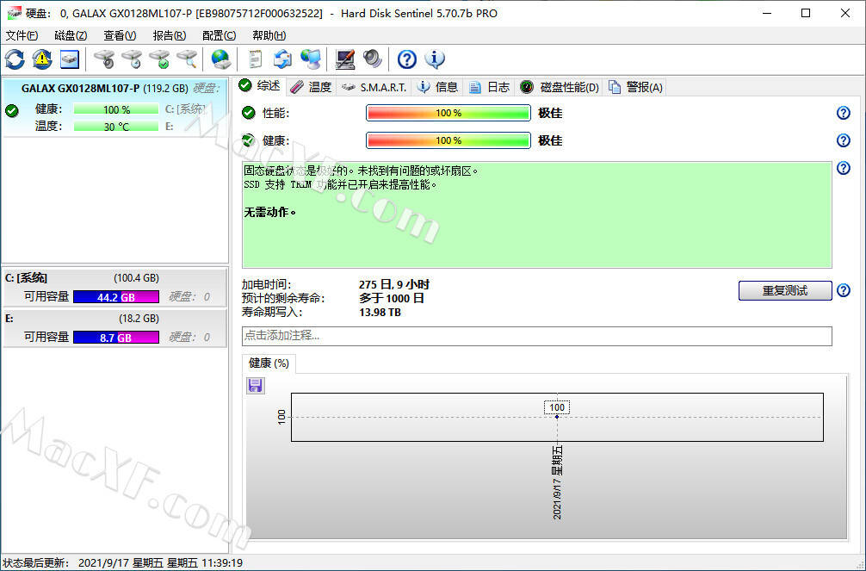Open the 配置(C) menu
The image size is (866, 571).
pyautogui.click(x=219, y=35)
